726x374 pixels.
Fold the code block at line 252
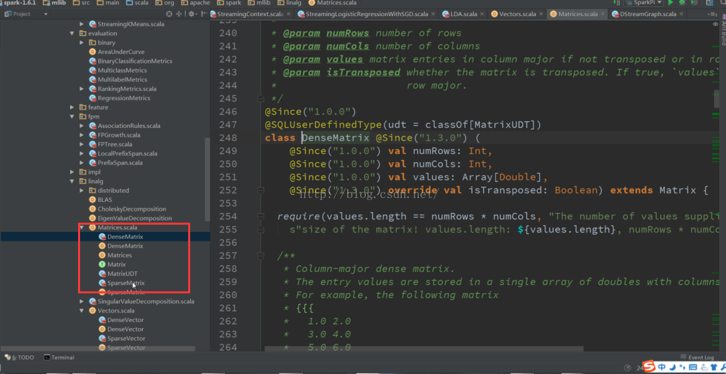click(260, 190)
